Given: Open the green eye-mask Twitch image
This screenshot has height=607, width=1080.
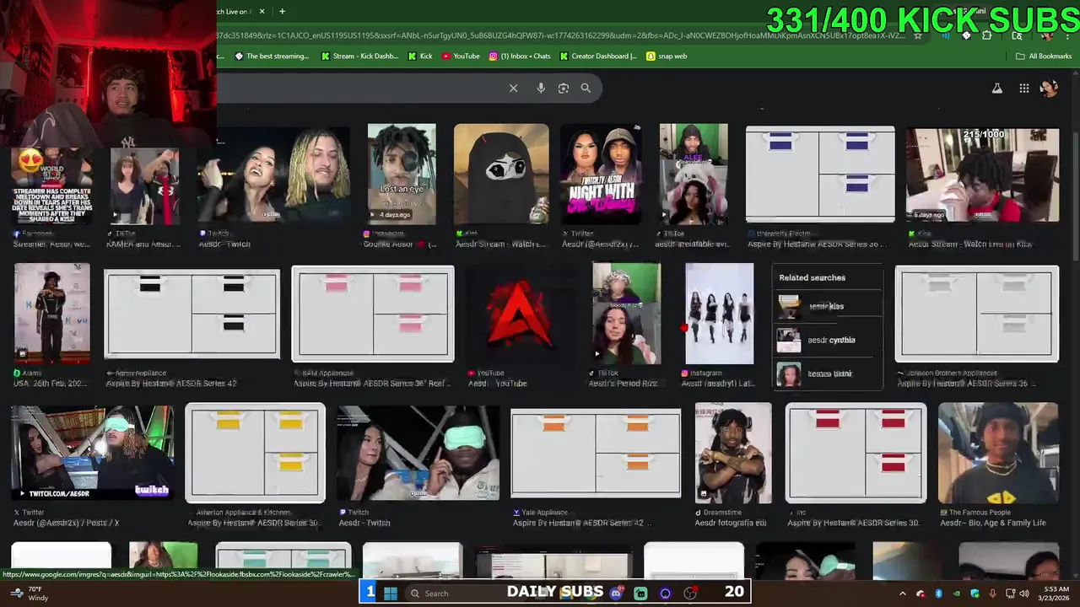Looking at the screenshot, I should 418,453.
